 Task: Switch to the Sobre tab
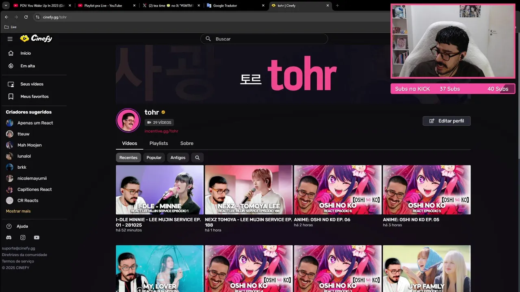click(x=187, y=144)
